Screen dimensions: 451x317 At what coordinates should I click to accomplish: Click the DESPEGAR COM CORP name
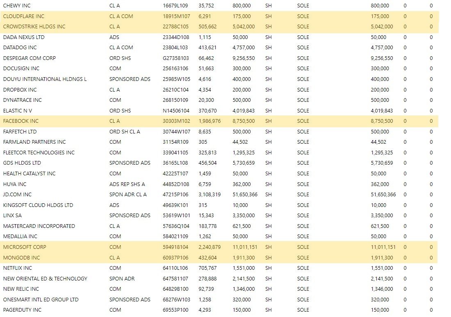coord(30,58)
